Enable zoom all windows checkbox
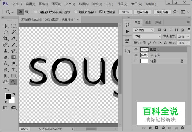This screenshot has height=132, width=192. 76,12
